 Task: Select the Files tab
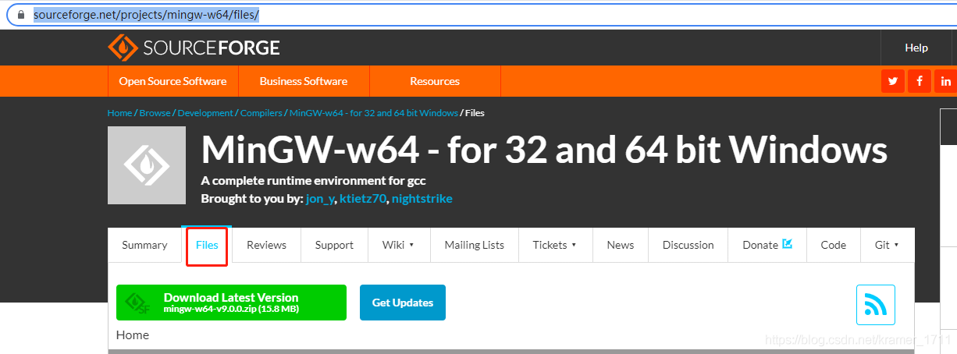pos(207,245)
